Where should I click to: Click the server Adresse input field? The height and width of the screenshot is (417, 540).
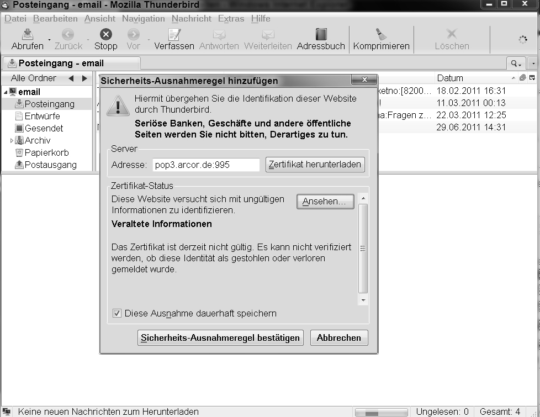pos(206,165)
